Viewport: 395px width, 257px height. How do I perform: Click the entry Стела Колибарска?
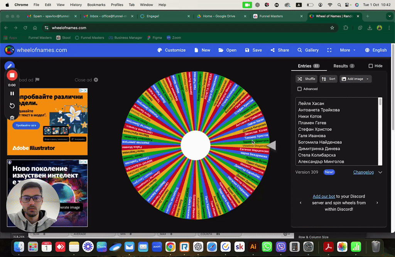(317, 155)
